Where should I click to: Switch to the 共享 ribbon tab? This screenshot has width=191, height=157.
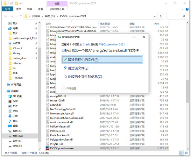pos(30,9)
